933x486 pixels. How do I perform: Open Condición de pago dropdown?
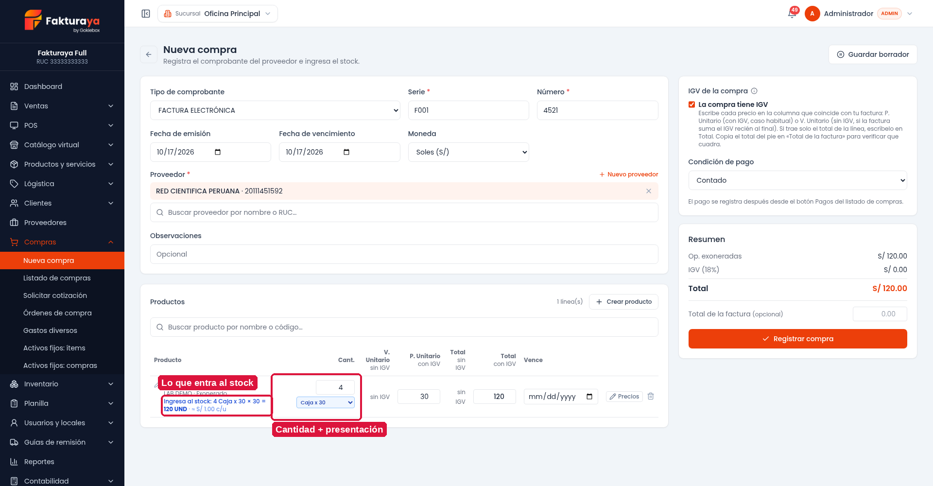(x=797, y=180)
